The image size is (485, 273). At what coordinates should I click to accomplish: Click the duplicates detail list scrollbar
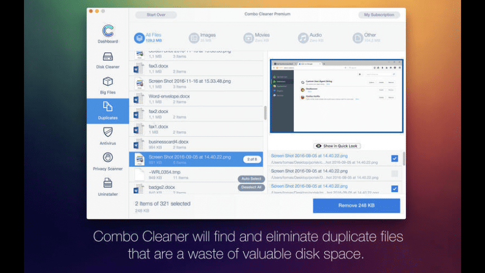(404, 159)
